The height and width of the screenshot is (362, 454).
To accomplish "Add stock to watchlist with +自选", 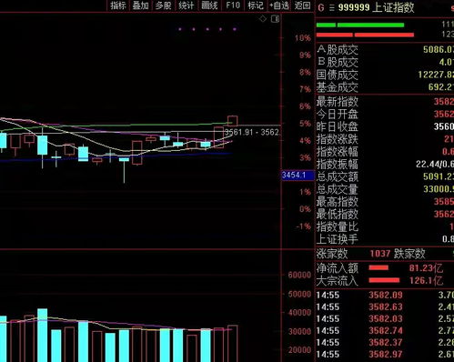I will 279,5.
